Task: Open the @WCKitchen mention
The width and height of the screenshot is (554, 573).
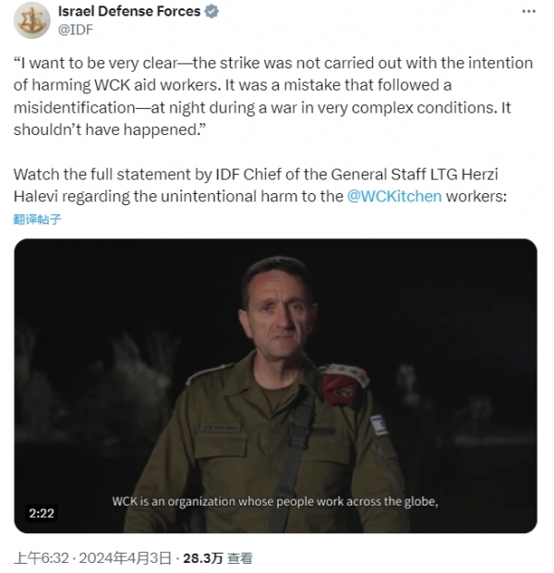Action: click(394, 196)
